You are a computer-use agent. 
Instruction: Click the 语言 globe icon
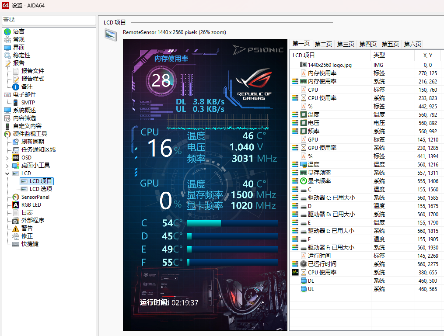(x=7, y=31)
